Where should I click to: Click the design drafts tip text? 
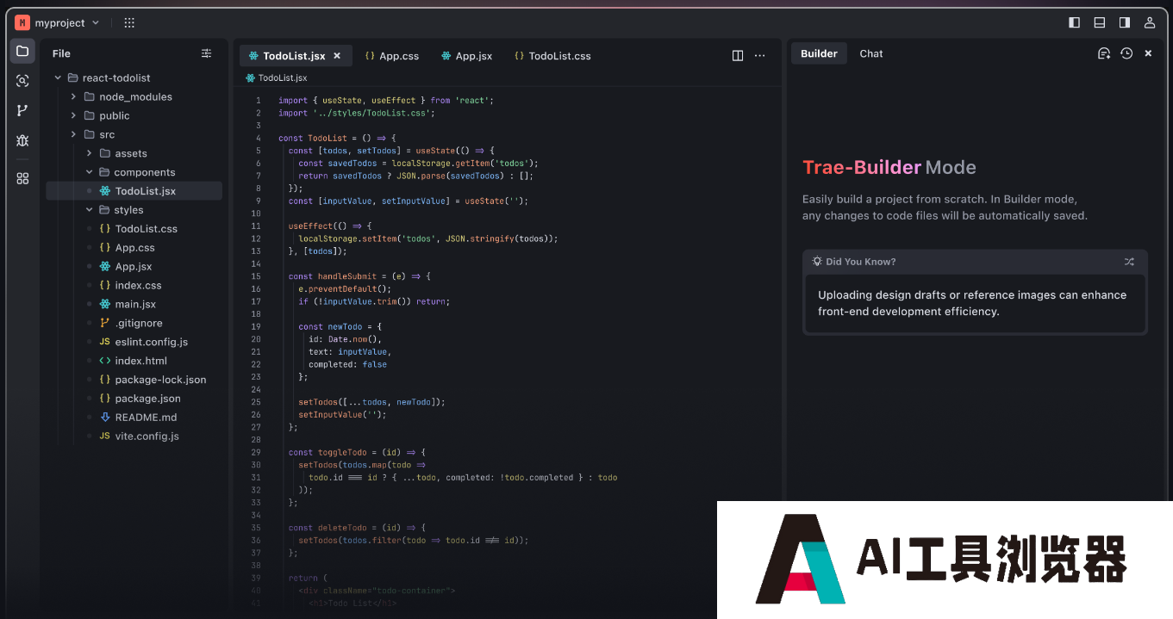click(x=972, y=303)
